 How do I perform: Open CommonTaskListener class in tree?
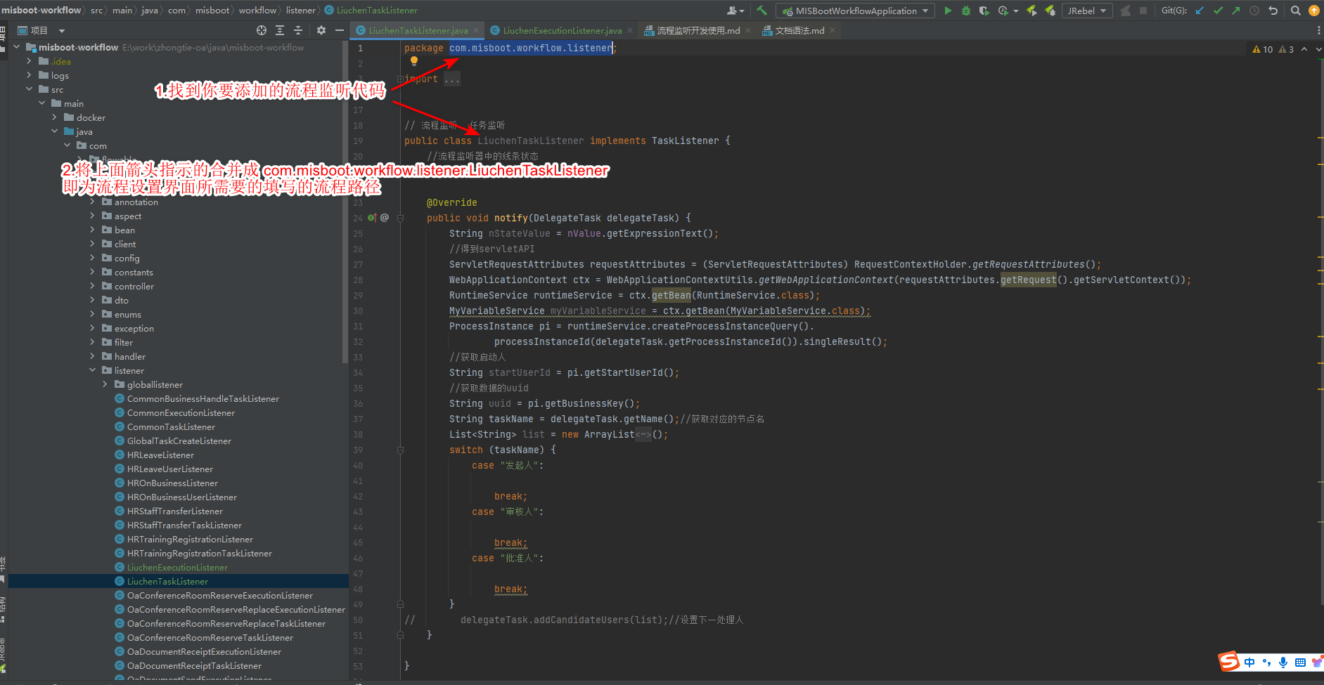click(x=171, y=426)
